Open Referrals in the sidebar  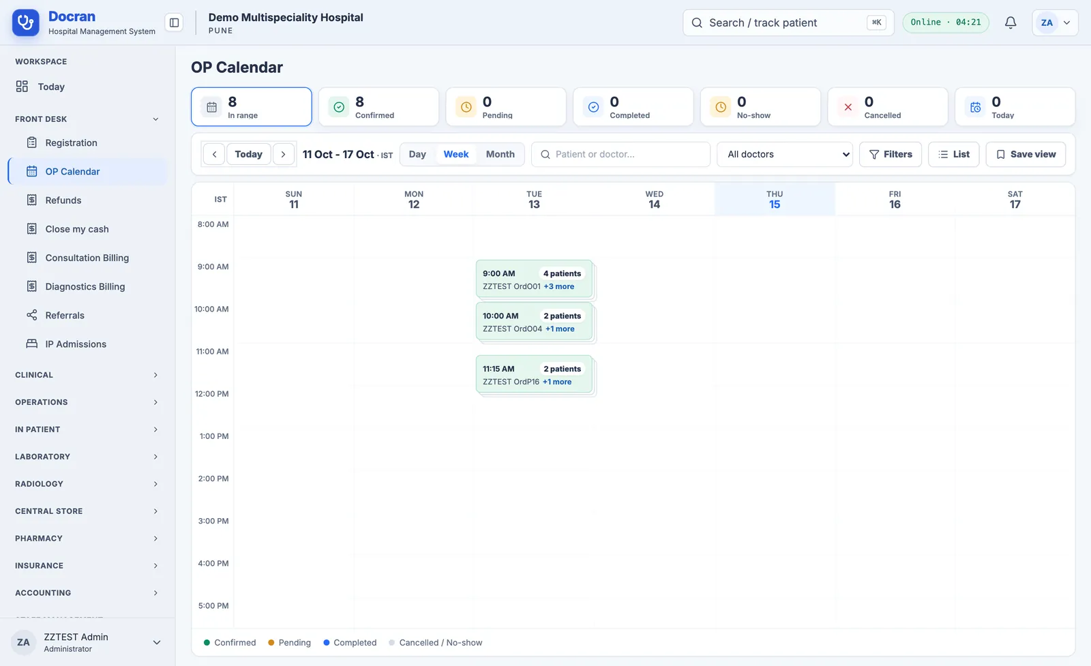(x=87, y=315)
